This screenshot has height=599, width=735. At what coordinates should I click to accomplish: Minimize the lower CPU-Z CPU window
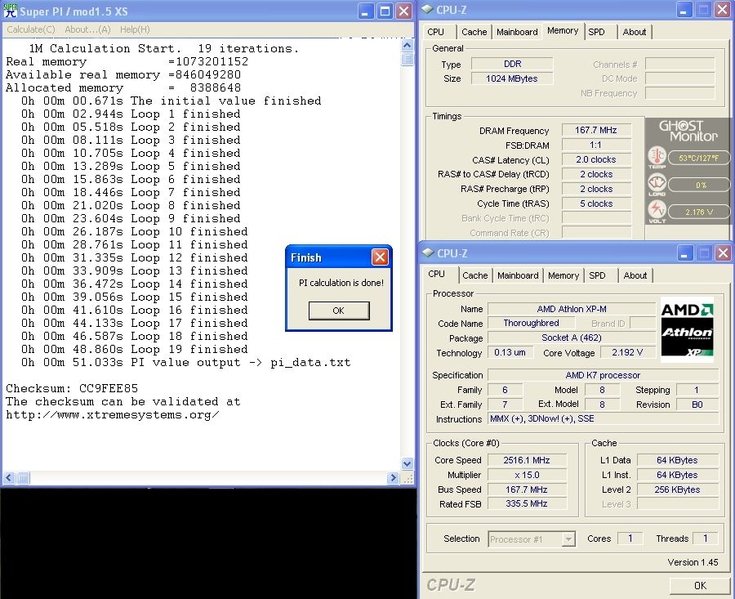point(685,253)
